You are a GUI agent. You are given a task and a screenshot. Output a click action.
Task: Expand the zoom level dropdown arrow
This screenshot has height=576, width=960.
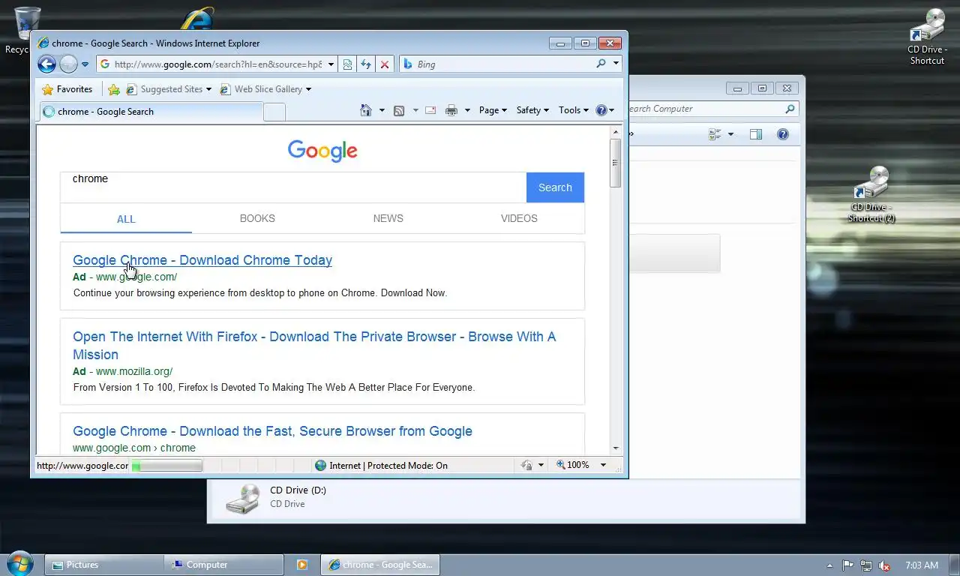(x=603, y=466)
